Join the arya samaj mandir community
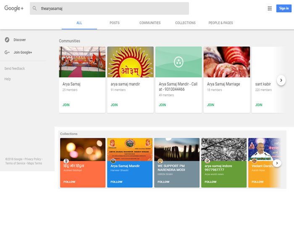Screen dimensions: 294x231 tap(114, 105)
